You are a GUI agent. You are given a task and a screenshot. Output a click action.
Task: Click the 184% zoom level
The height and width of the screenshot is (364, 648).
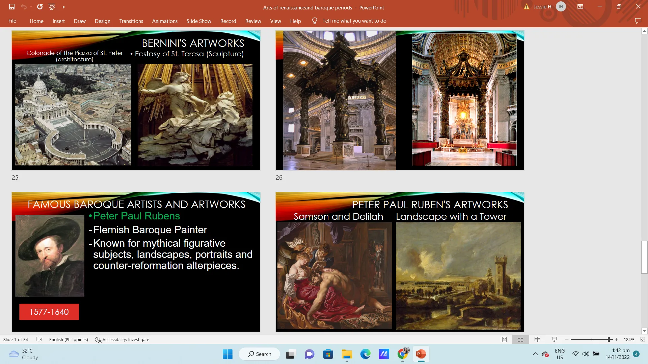coord(629,339)
